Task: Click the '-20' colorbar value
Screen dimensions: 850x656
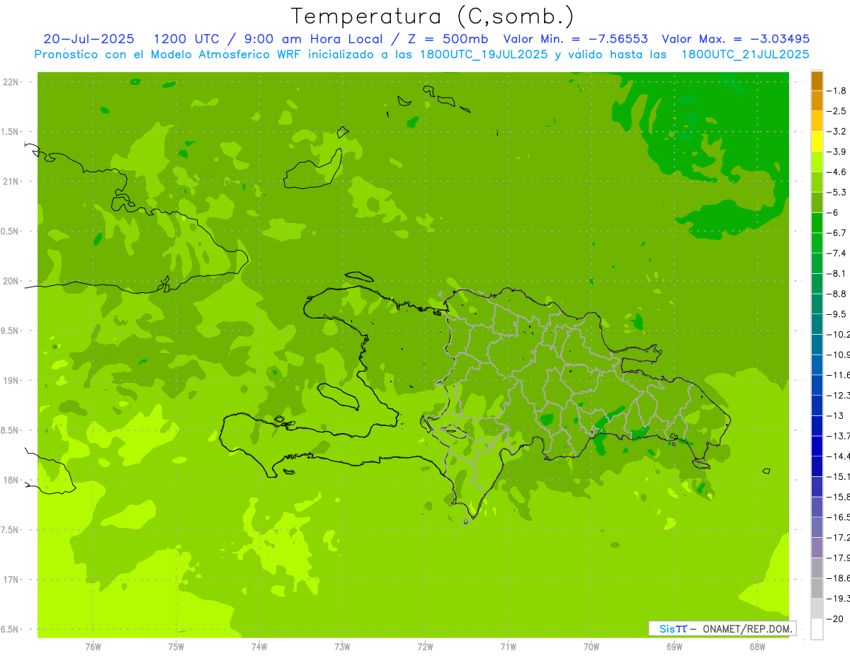Action: [x=836, y=618]
